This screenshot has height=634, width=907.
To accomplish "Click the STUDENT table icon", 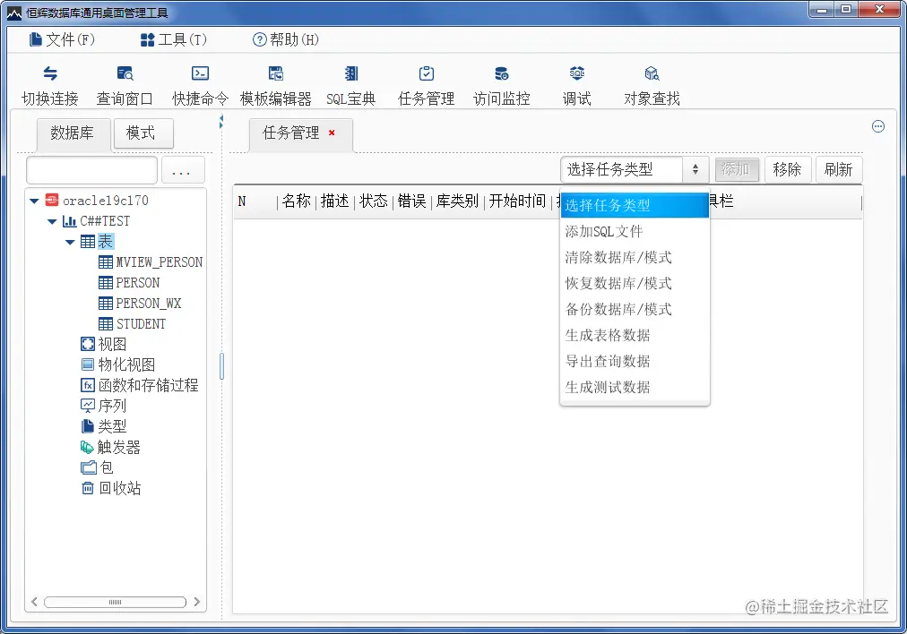I will (x=105, y=323).
